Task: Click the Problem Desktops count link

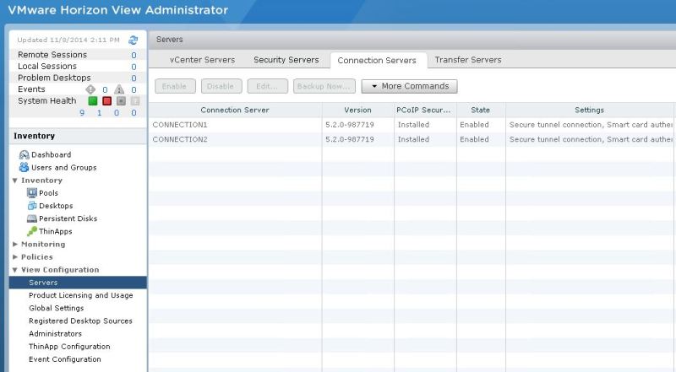Action: tap(134, 78)
